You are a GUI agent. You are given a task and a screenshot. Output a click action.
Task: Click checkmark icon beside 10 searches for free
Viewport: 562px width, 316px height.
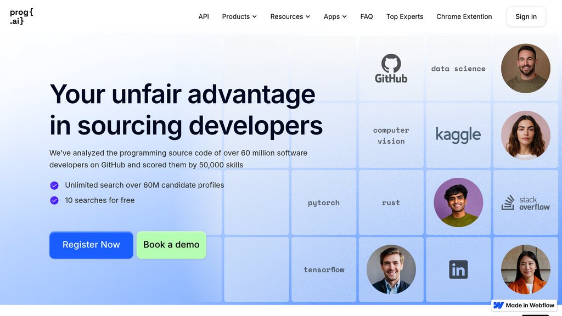(54, 200)
